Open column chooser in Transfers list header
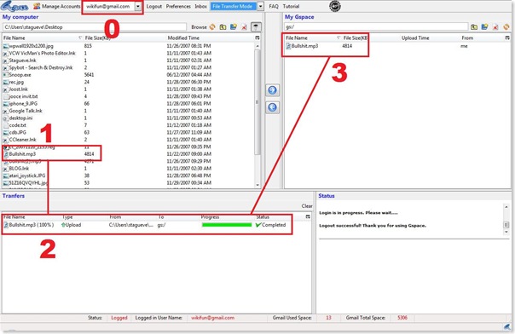The image size is (515, 334). click(x=308, y=217)
